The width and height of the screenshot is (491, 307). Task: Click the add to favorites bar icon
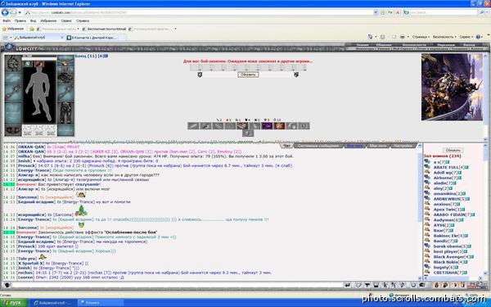click(x=32, y=29)
